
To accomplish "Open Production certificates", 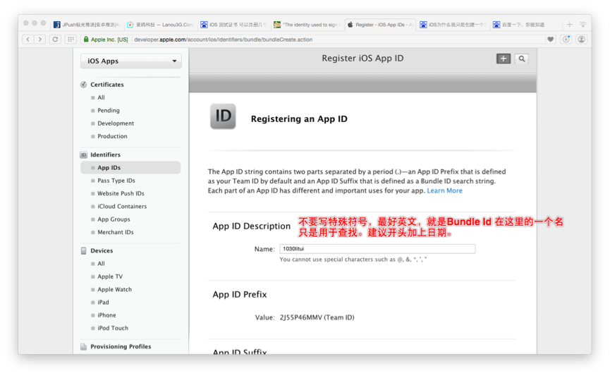I will click(112, 136).
